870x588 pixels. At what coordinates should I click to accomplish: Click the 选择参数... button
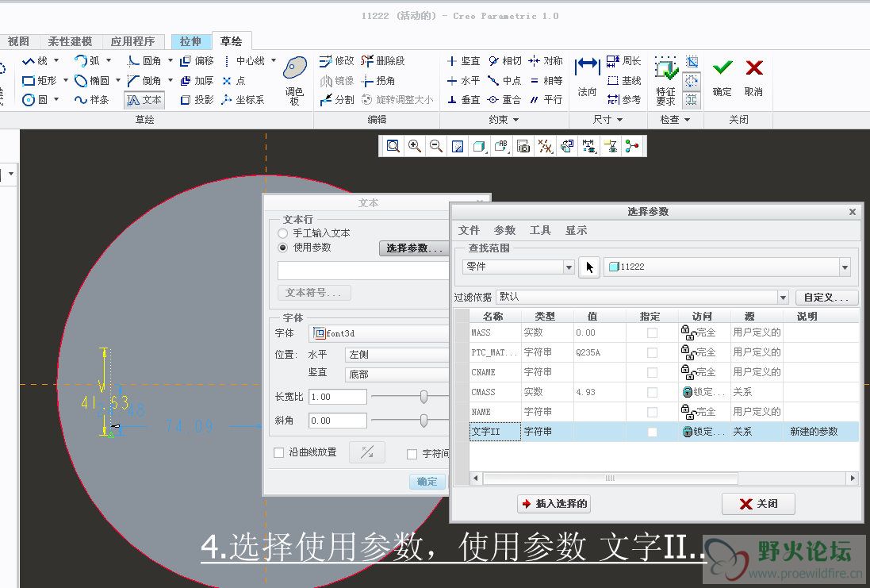pyautogui.click(x=414, y=248)
